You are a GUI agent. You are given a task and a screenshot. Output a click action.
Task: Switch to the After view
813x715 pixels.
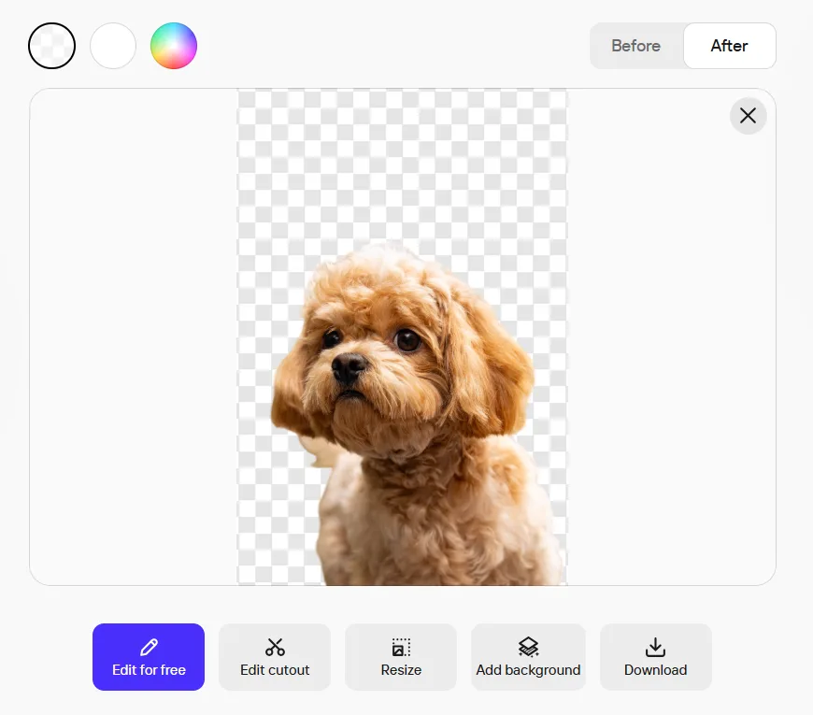[730, 46]
